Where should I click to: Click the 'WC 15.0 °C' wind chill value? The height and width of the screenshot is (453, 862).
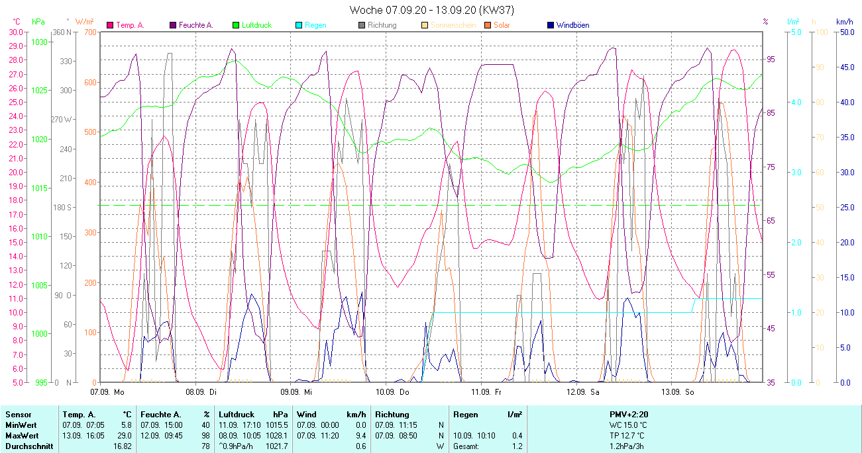(629, 425)
